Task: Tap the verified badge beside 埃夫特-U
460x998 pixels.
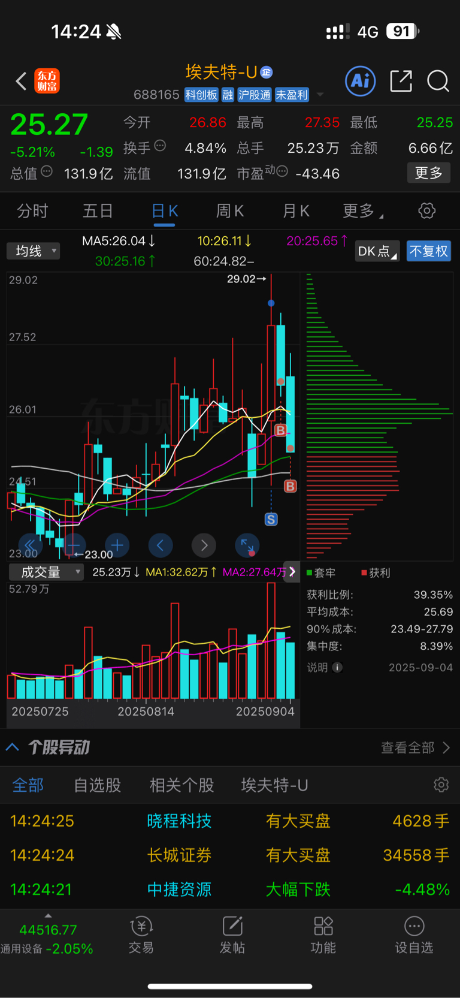Action: pyautogui.click(x=267, y=73)
